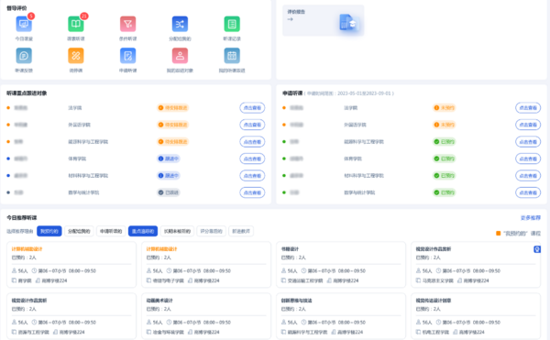The height and width of the screenshot is (340, 550).
Task: Toggle the 分配给我的 recommendation filter chip
Action: [x=79, y=231]
